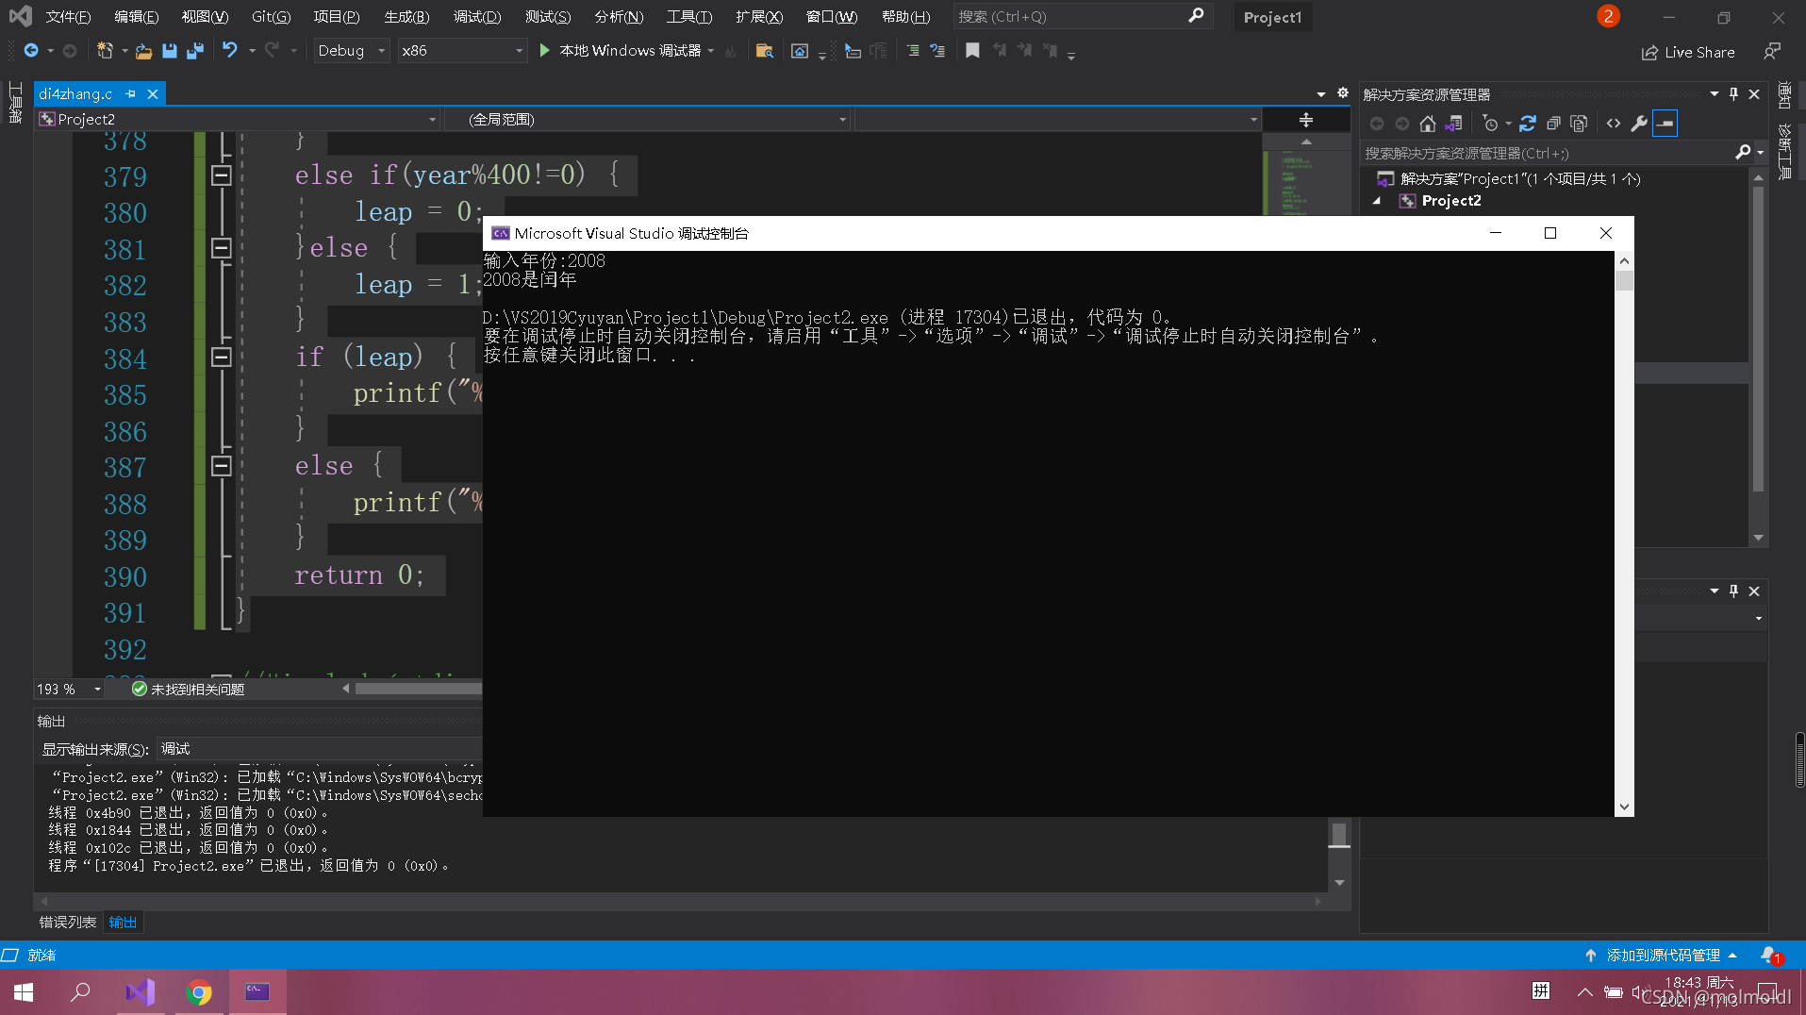Click the Save All toolbar icon
Viewport: 1806px width, 1015px height.
pyautogui.click(x=195, y=51)
